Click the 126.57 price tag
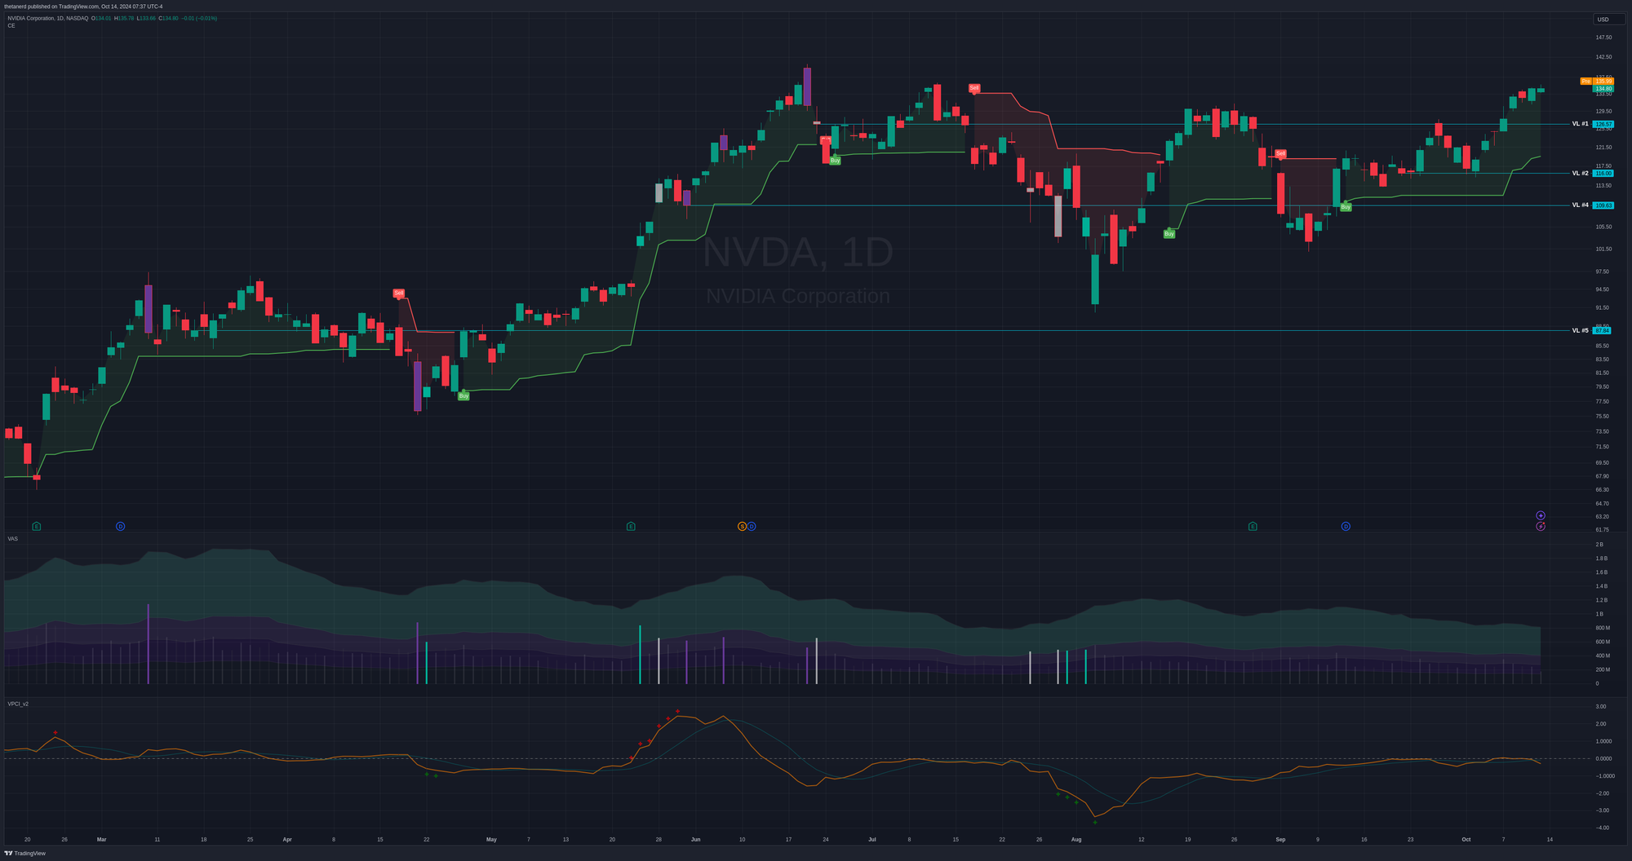1632x861 pixels. pos(1603,124)
